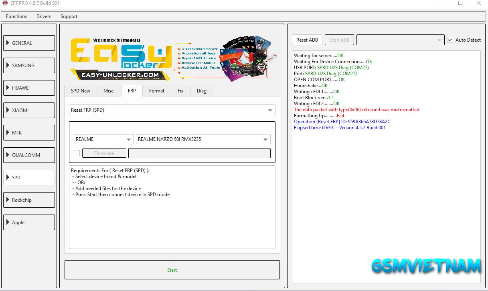
Task: Open the Support menu
Action: coord(69,16)
